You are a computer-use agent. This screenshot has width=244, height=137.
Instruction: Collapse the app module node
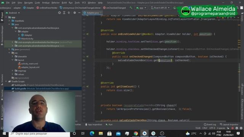tap(6, 17)
